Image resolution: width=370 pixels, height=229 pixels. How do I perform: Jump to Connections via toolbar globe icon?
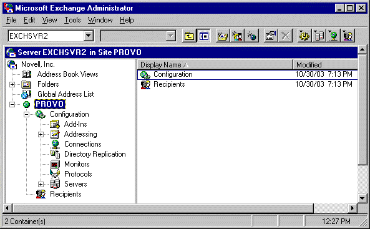point(333,36)
